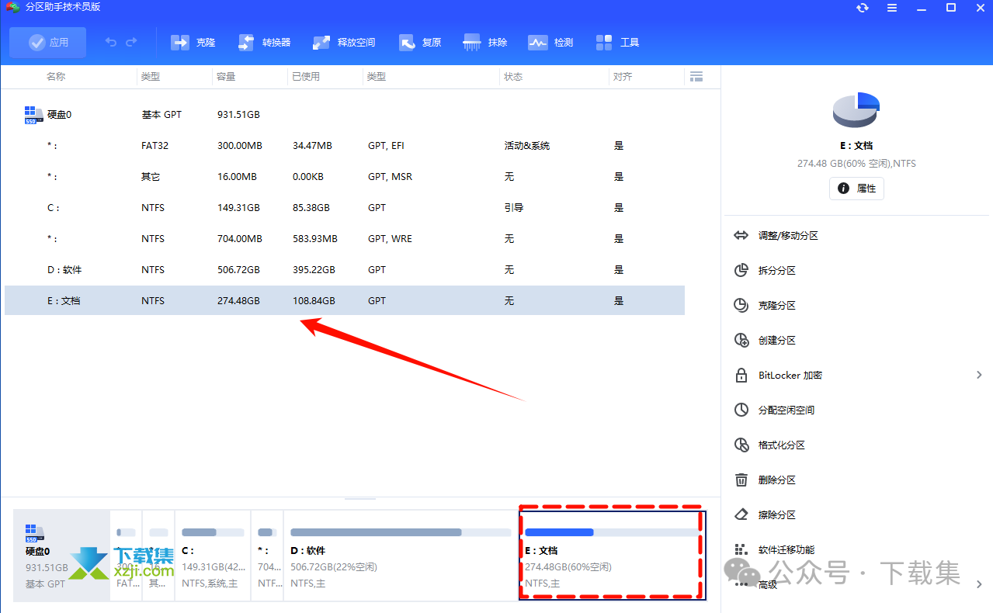Expand the 高级 (Advanced) options arrow
Viewport: 993px width, 613px height.
[x=979, y=584]
